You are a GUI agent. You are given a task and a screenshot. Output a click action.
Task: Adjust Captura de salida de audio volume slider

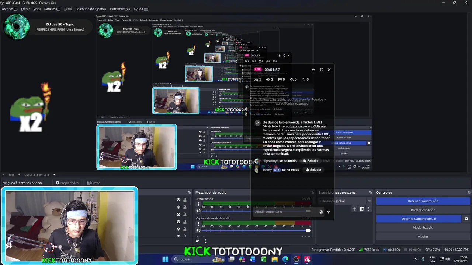[x=256, y=230]
